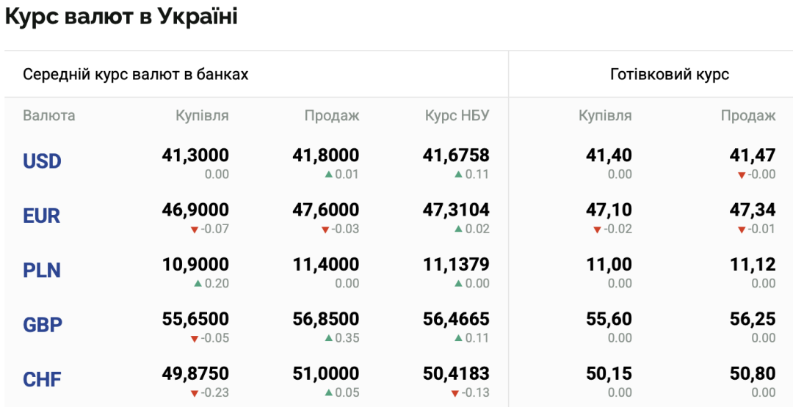Viewport: 793px width, 407px height.
Task: Click the green up arrow by PLN bank buy change 0.20
Action: pos(198,284)
